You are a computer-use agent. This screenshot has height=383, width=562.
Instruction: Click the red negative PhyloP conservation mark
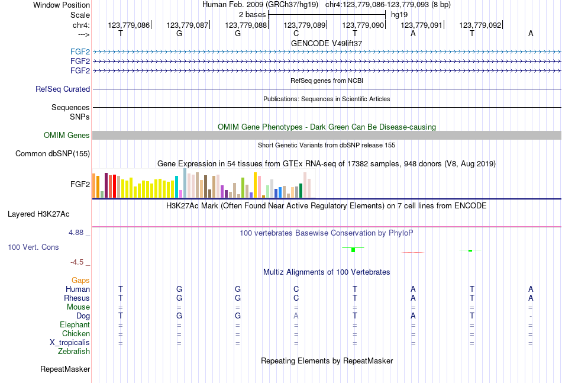click(413, 252)
